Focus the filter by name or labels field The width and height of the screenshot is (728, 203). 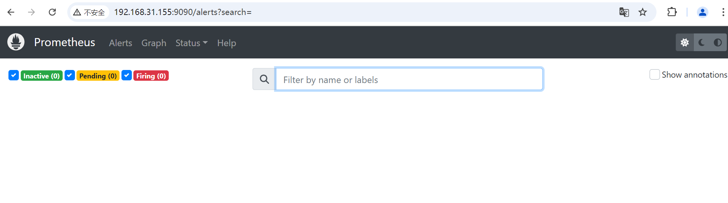tap(409, 79)
